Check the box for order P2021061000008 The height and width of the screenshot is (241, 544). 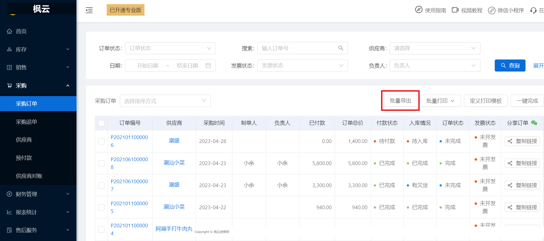click(101, 163)
